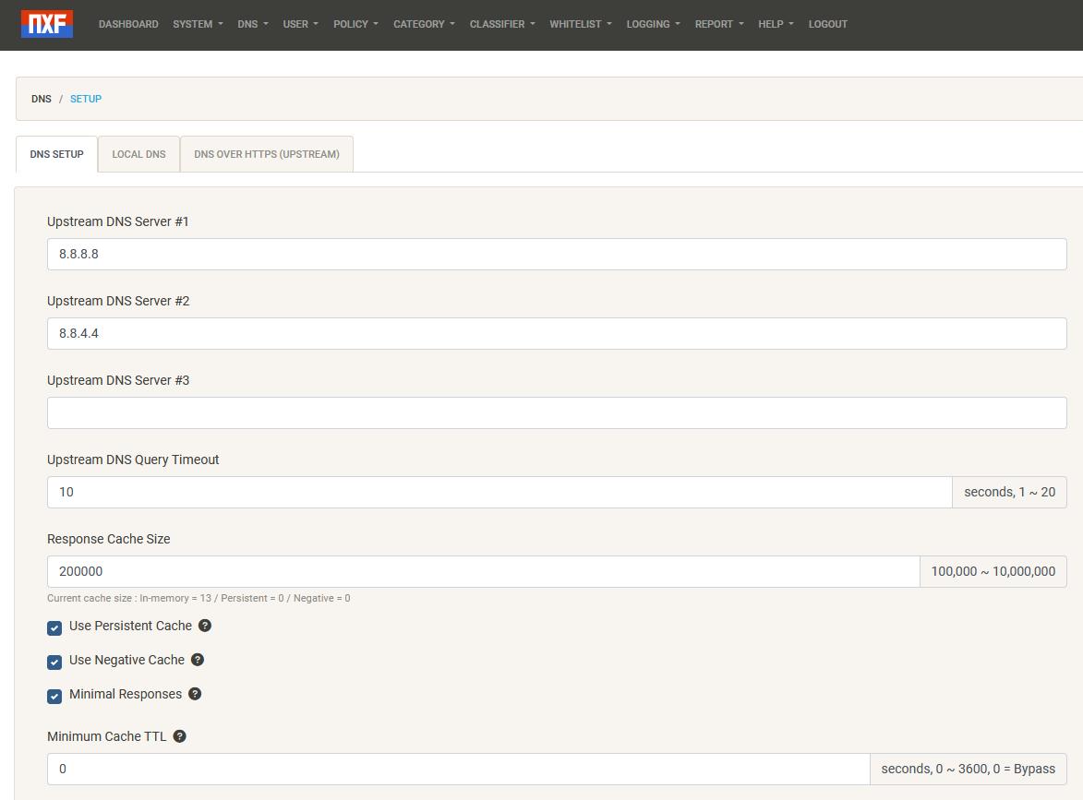Disable the Use Persistent Cache checkbox
This screenshot has height=800, width=1083.
click(x=54, y=627)
